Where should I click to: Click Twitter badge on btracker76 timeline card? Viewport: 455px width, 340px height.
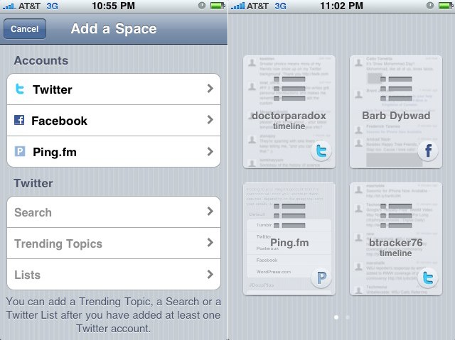point(428,278)
